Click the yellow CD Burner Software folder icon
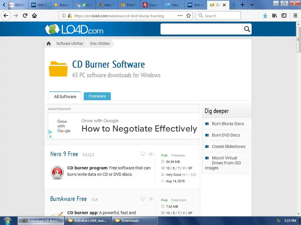The height and width of the screenshot is (225, 301). click(x=58, y=69)
